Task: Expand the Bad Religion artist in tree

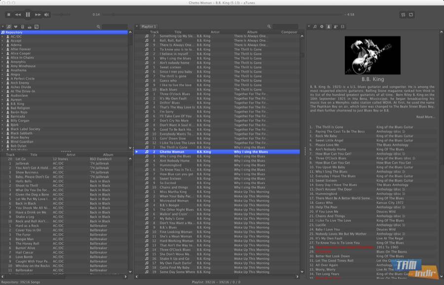Action: click(x=2, y=108)
